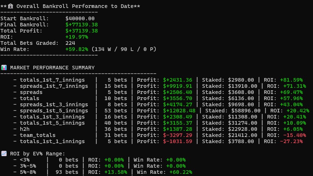This screenshot has width=313, height=176.
Task: Select the totals_1st_7_innings market row label
Action: click(52, 80)
